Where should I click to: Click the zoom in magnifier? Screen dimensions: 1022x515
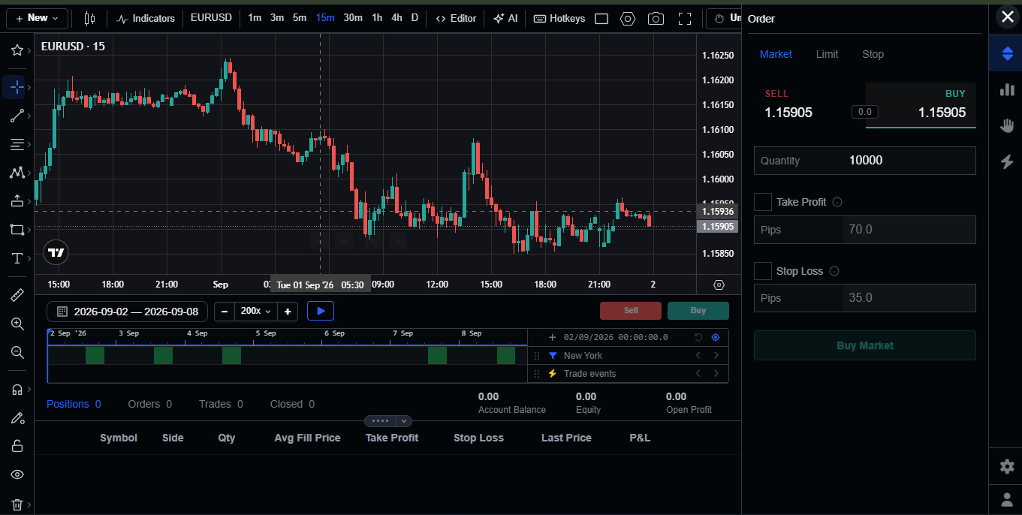(x=17, y=324)
